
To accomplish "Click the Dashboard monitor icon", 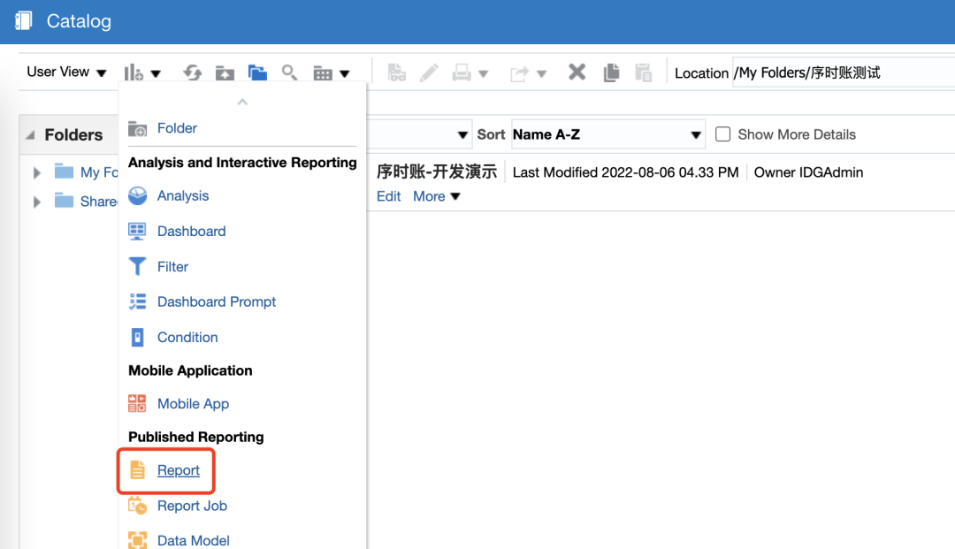I will click(x=137, y=232).
